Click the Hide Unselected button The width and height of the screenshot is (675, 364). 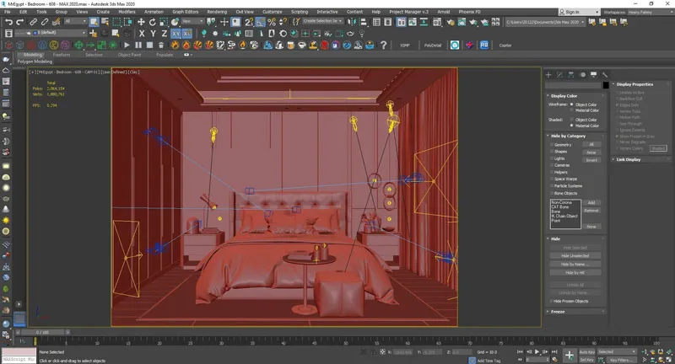[575, 255]
